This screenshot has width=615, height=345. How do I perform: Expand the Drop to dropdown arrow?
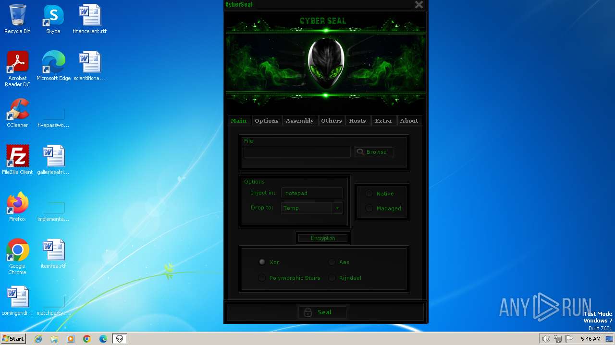point(337,208)
